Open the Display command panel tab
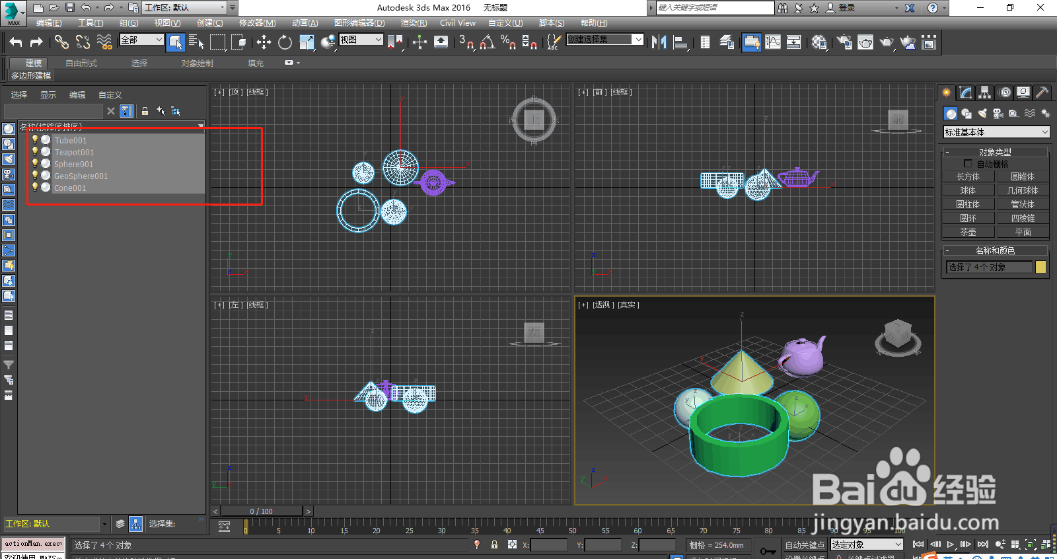 (1023, 93)
